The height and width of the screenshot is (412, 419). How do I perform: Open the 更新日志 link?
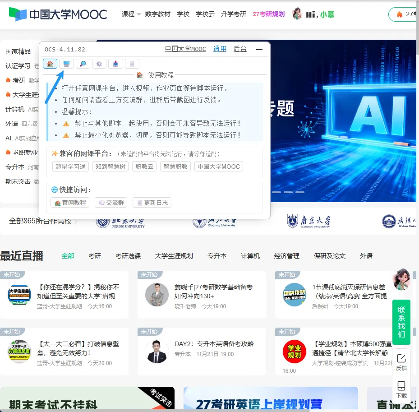(152, 202)
